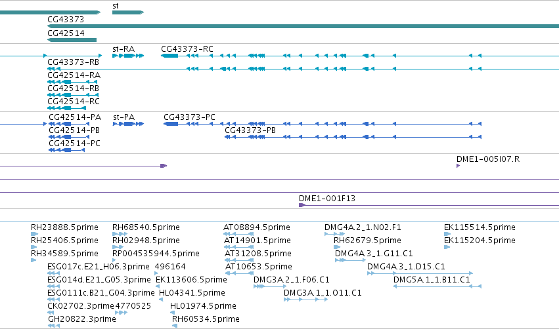
Task: Click the st-RA transcript exon glyph
Action: [x=128, y=56]
